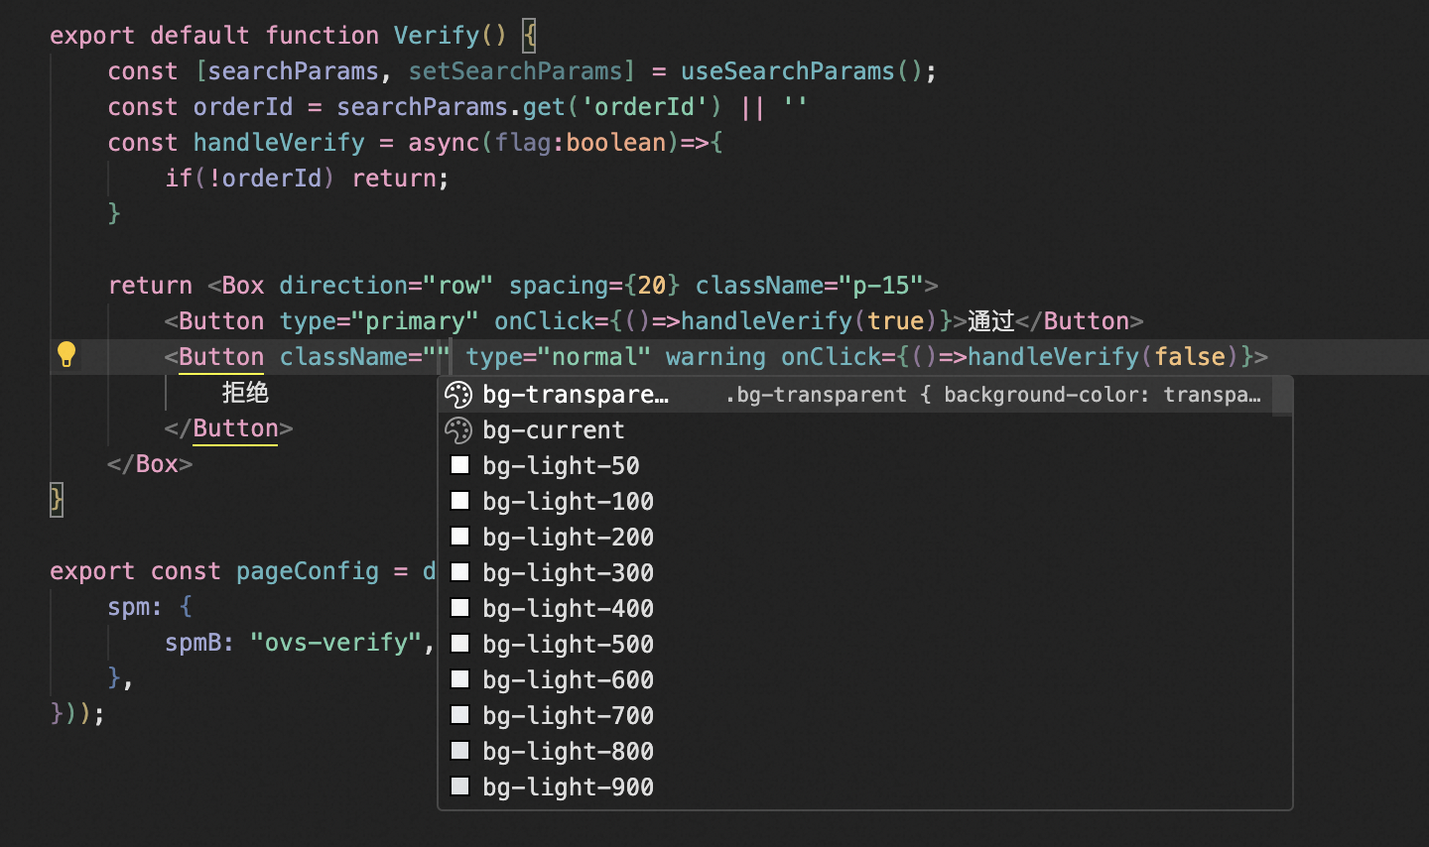Screen dimensions: 1429x847
Task: Click the setSearchParams variable
Action: click(x=515, y=71)
